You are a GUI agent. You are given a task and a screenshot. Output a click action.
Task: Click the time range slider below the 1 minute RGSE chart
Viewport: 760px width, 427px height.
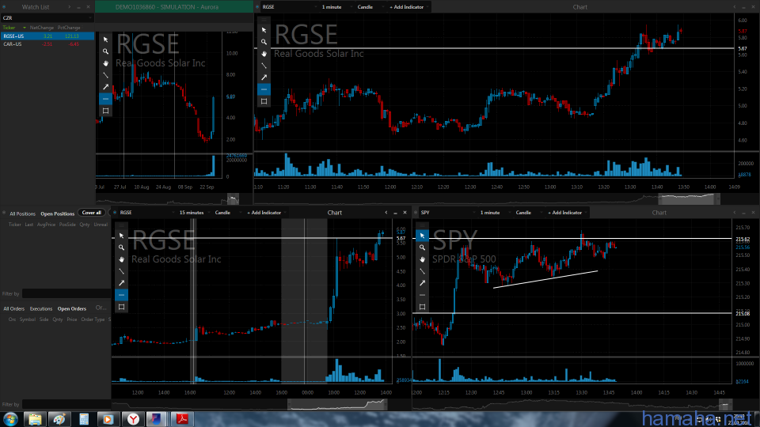point(688,198)
